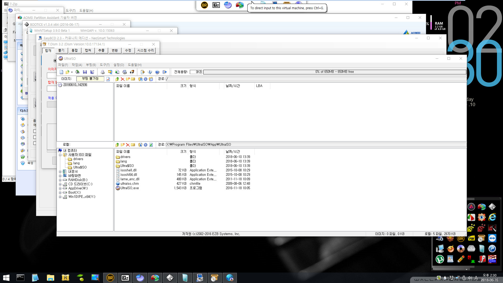
Task: Open 도구(T) menu in UltraISO
Action: point(105,65)
